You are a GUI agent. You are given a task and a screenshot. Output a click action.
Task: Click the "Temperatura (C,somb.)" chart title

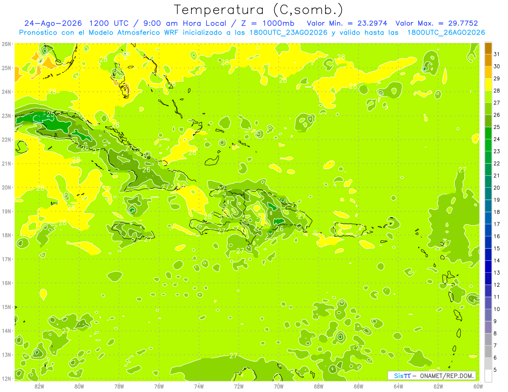pos(259,10)
